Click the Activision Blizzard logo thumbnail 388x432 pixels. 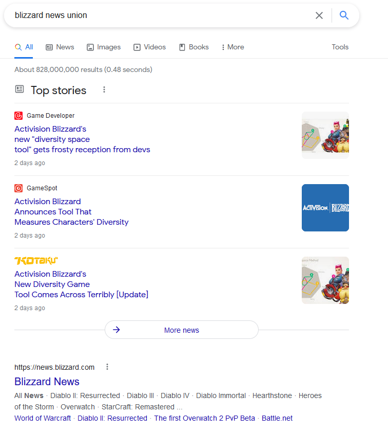click(325, 208)
